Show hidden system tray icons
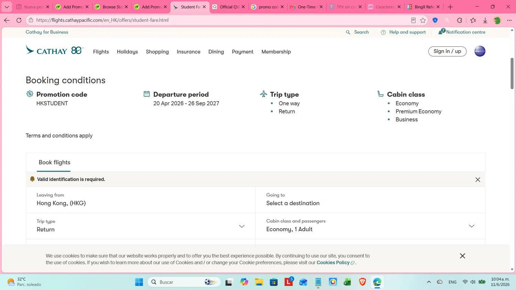 (x=429, y=282)
